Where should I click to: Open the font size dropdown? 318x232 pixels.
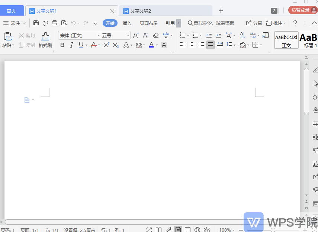coord(128,35)
